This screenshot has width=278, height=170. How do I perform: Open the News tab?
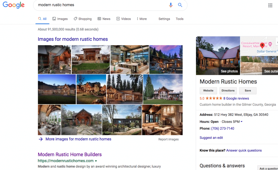[104, 19]
